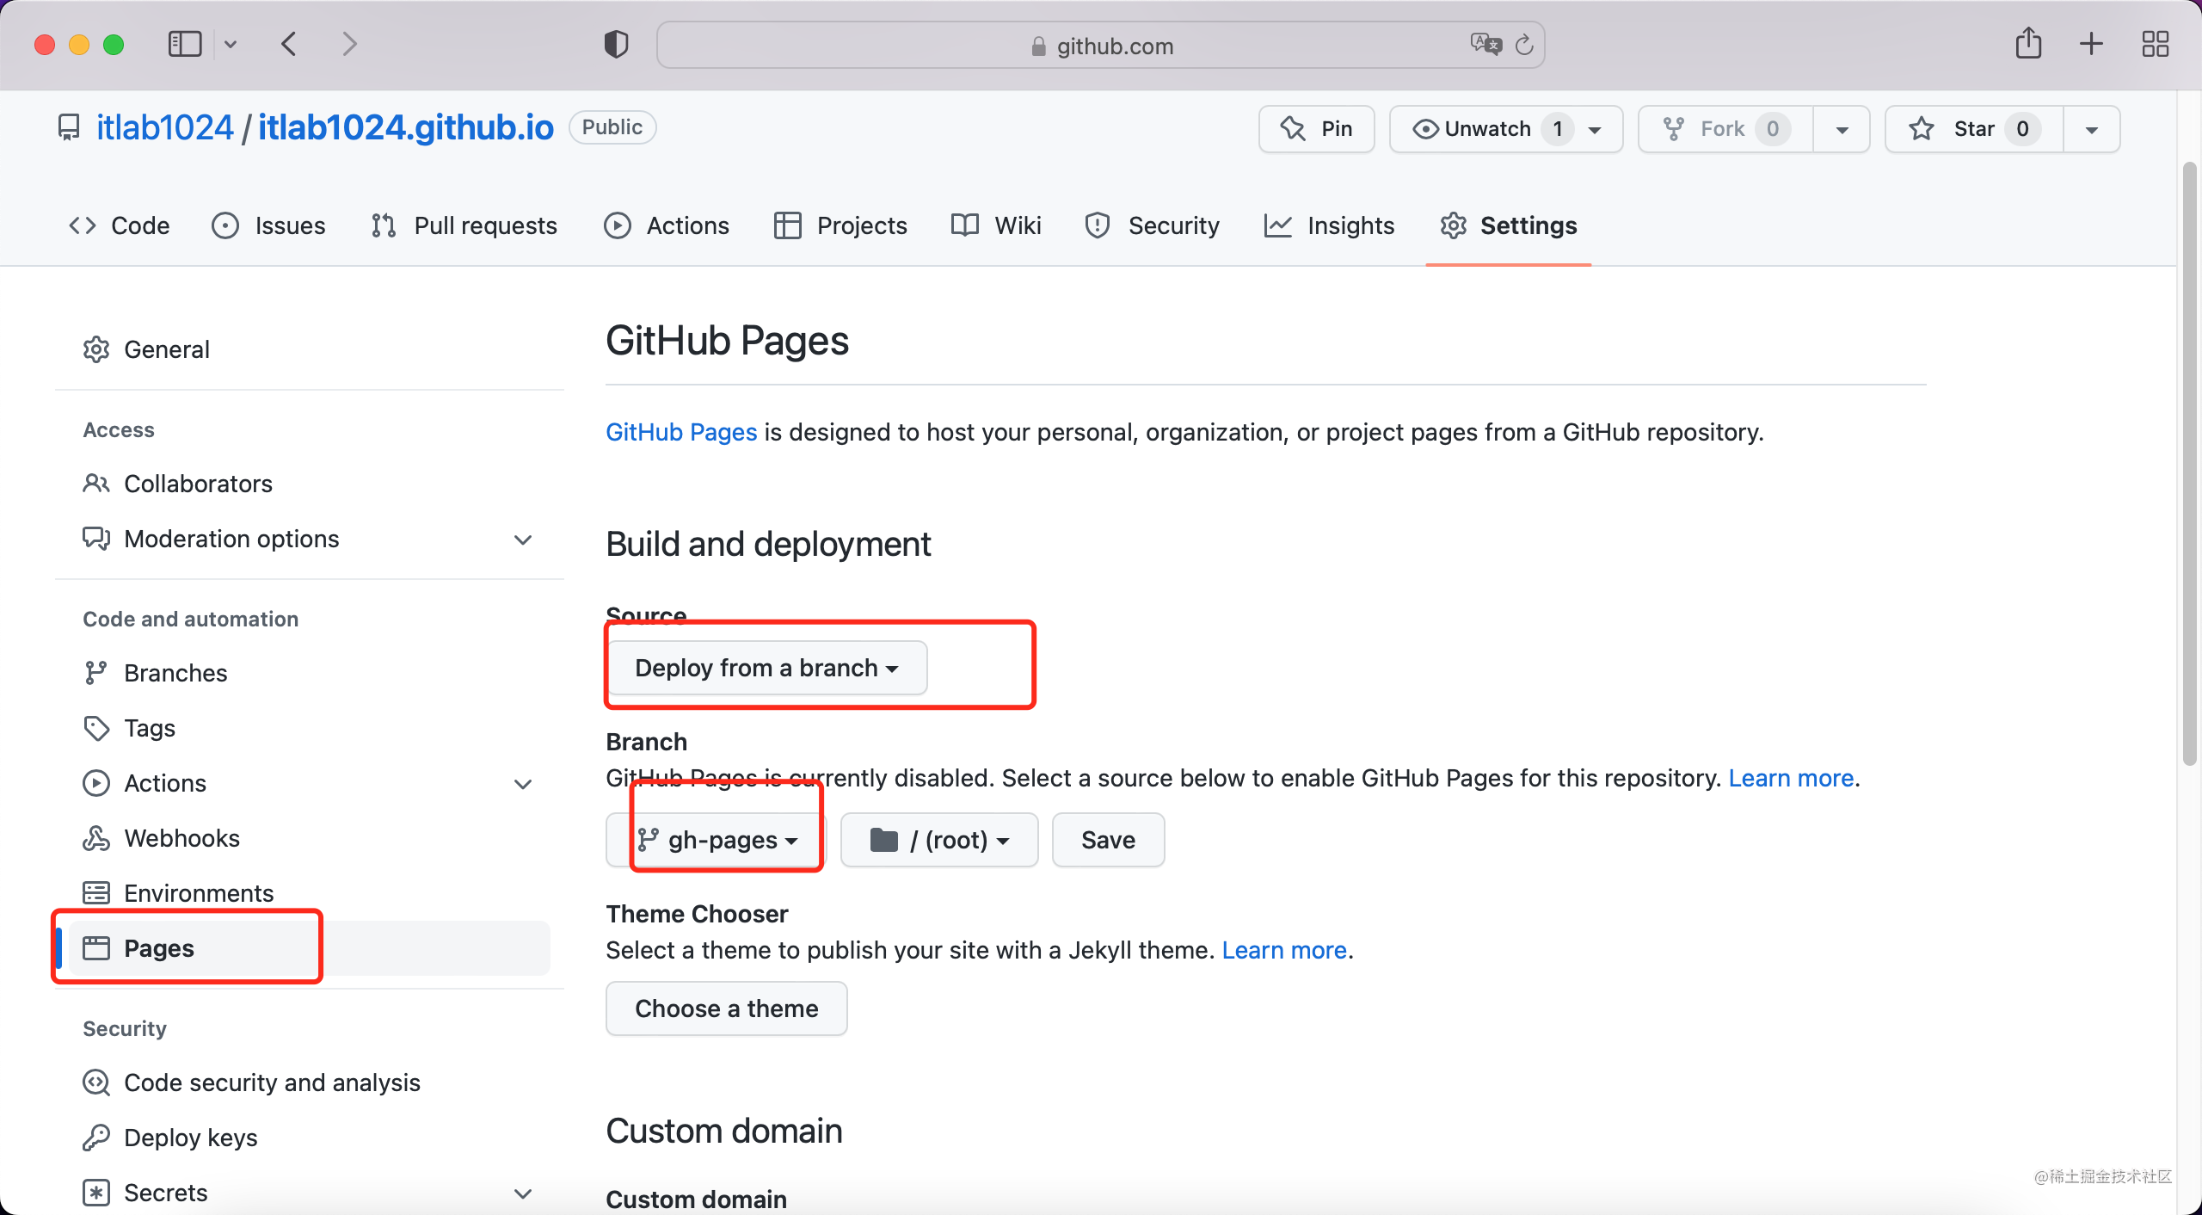Open the Deploy from a branch dropdown
Image resolution: width=2202 pixels, height=1215 pixels.
[766, 668]
